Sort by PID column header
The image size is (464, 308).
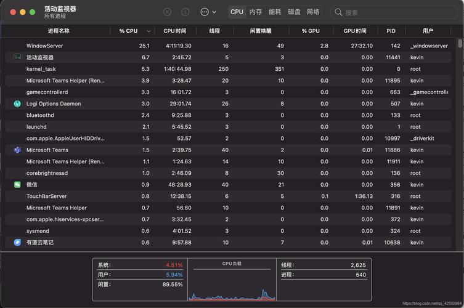click(x=391, y=31)
